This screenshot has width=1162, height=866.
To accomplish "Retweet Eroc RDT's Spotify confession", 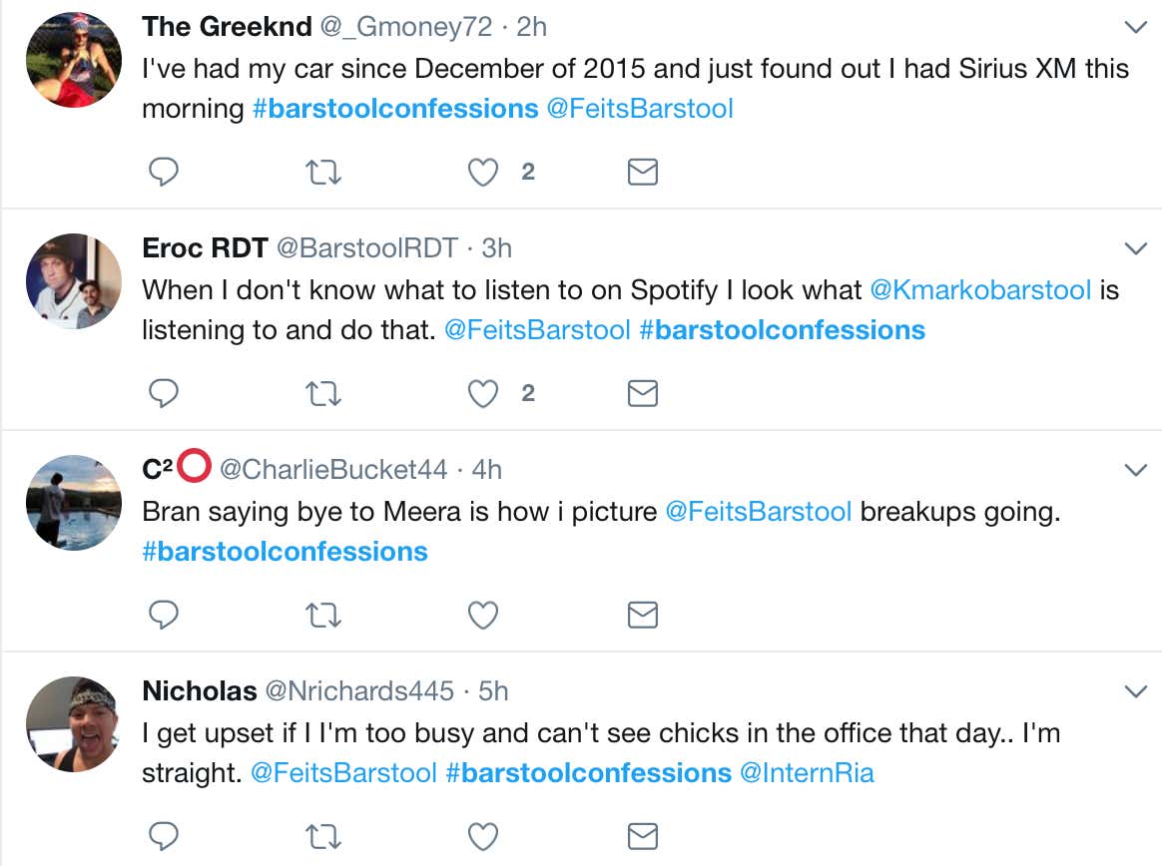I will [322, 393].
